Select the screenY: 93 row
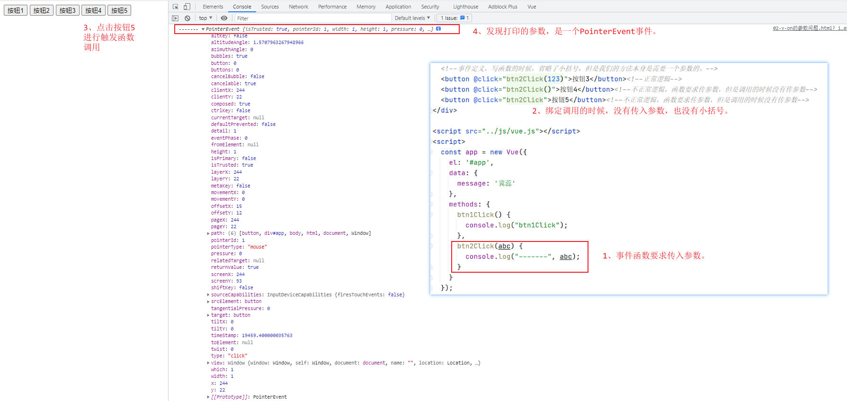Viewport: 847px width, 401px height. [x=226, y=281]
